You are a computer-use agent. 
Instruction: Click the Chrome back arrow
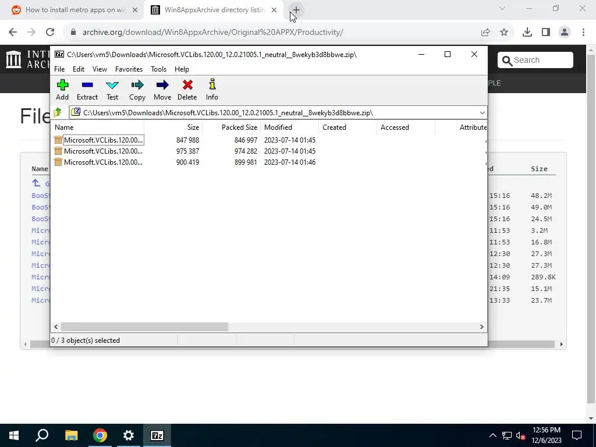pyautogui.click(x=13, y=33)
